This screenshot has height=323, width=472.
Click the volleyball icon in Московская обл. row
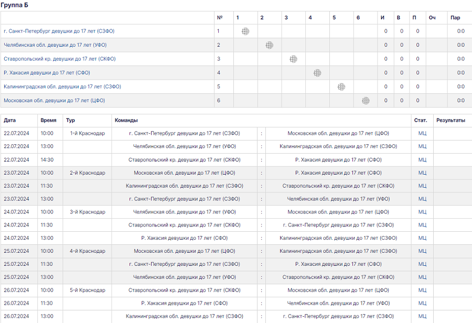coord(366,101)
